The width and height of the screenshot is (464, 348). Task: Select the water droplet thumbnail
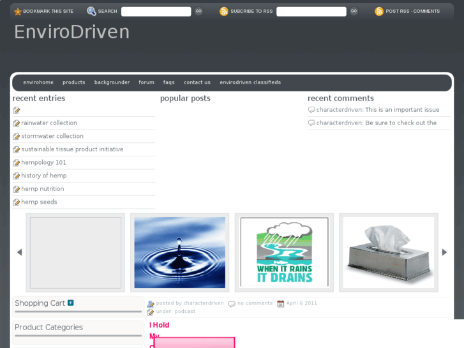179,252
